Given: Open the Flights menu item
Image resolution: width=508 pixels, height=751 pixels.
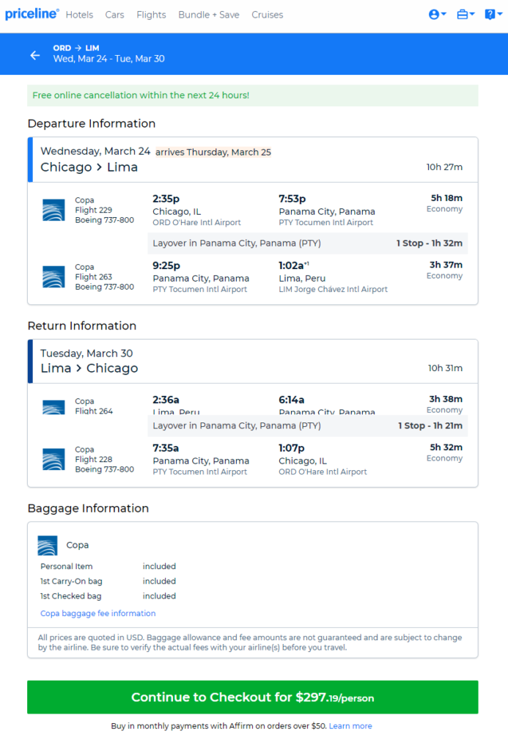Looking at the screenshot, I should click(151, 15).
